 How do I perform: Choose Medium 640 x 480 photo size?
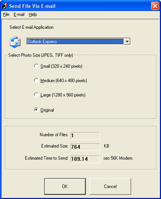click(36, 80)
